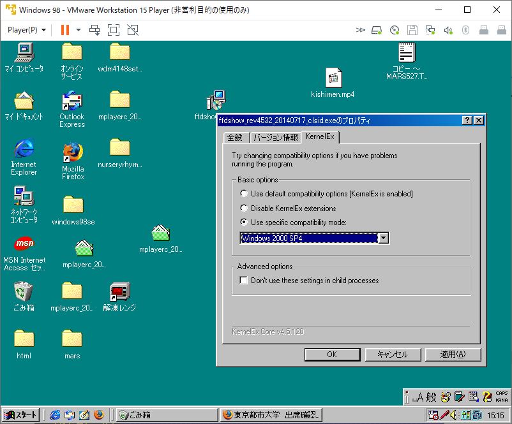This screenshot has width=512, height=424.
Task: Pause the virtual machine with the orange button
Action: [65, 30]
